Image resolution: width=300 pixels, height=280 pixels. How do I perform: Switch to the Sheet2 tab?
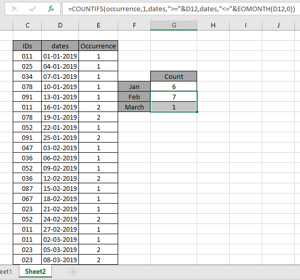[35, 271]
